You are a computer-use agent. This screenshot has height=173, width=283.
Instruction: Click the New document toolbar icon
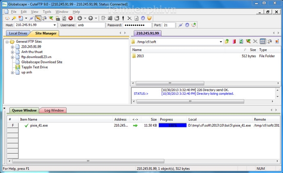(x=21, y=18)
